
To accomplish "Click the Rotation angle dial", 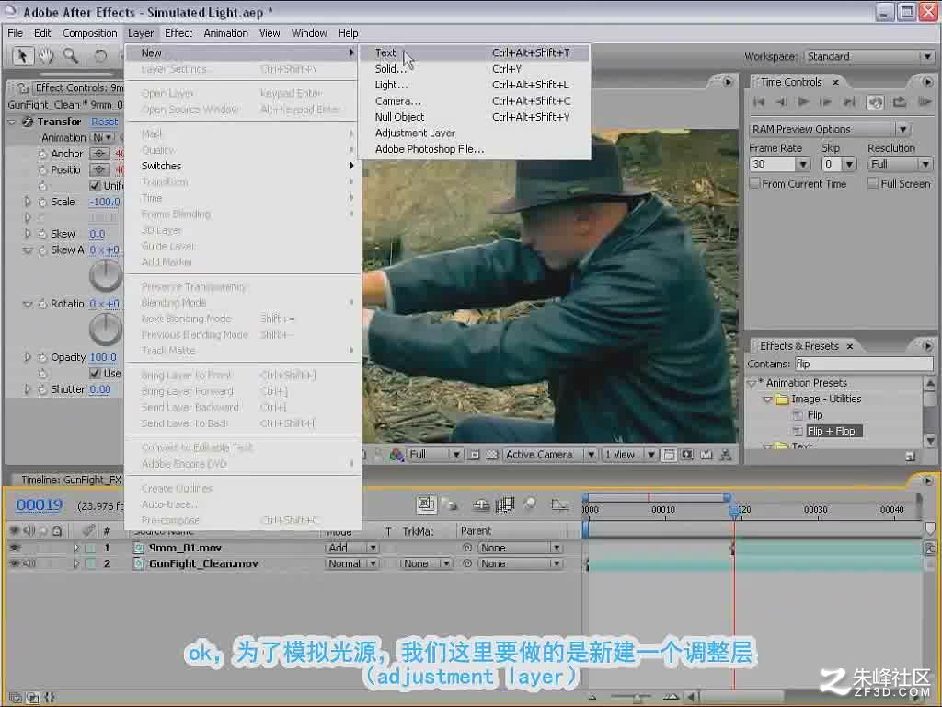I will (106, 330).
